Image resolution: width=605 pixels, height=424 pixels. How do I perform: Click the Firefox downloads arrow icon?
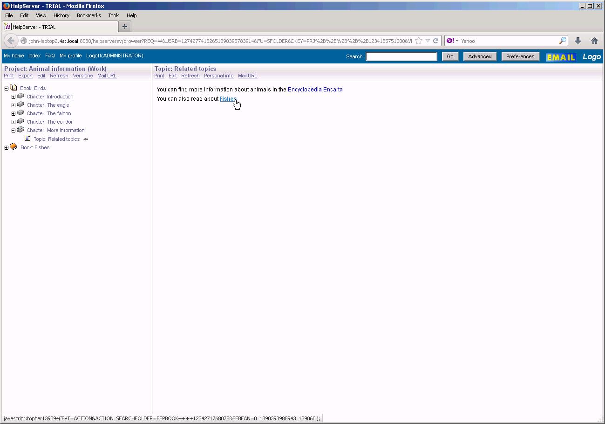(x=578, y=41)
